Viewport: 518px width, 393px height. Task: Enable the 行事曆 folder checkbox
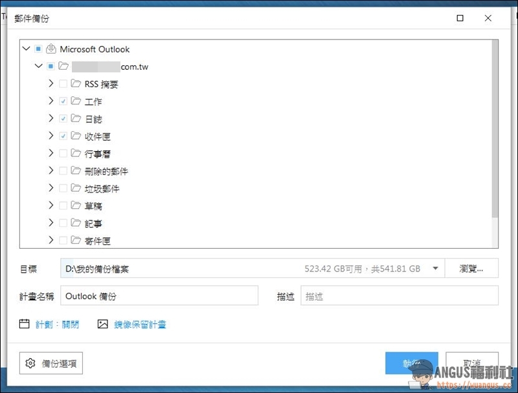(63, 154)
